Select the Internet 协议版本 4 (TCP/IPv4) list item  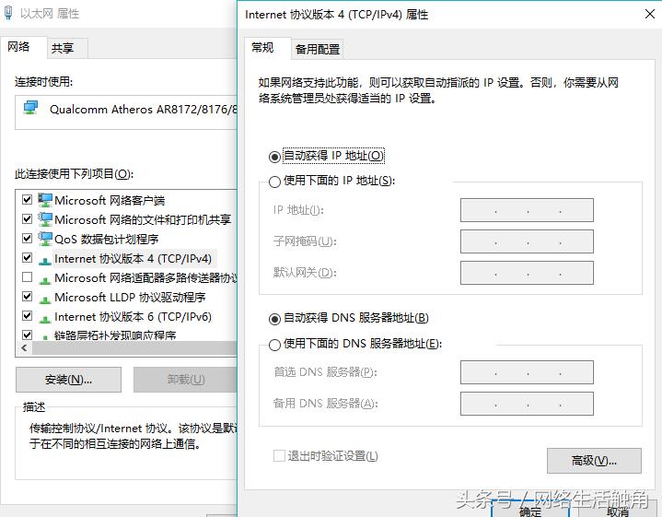coord(133,259)
